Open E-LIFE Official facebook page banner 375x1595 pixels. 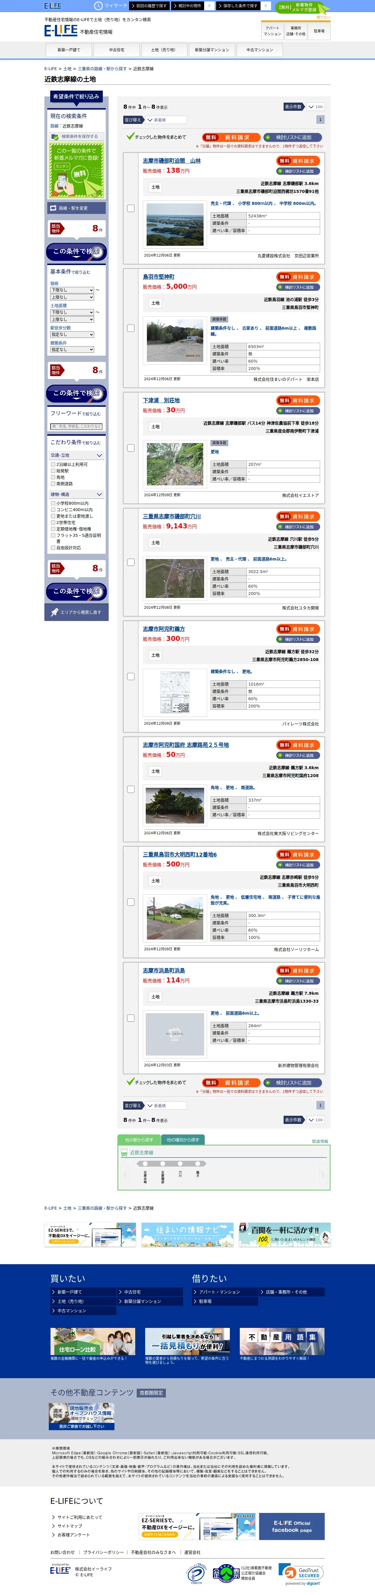(x=292, y=1526)
